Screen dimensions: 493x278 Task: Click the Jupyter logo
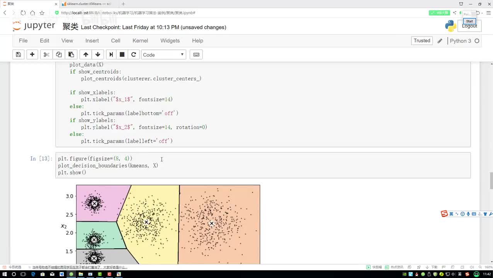34,26
